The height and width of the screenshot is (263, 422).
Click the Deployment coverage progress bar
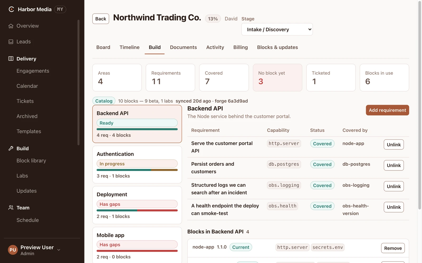point(137,210)
